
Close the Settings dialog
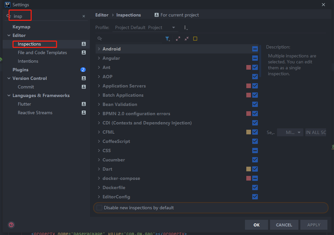(x=323, y=5)
